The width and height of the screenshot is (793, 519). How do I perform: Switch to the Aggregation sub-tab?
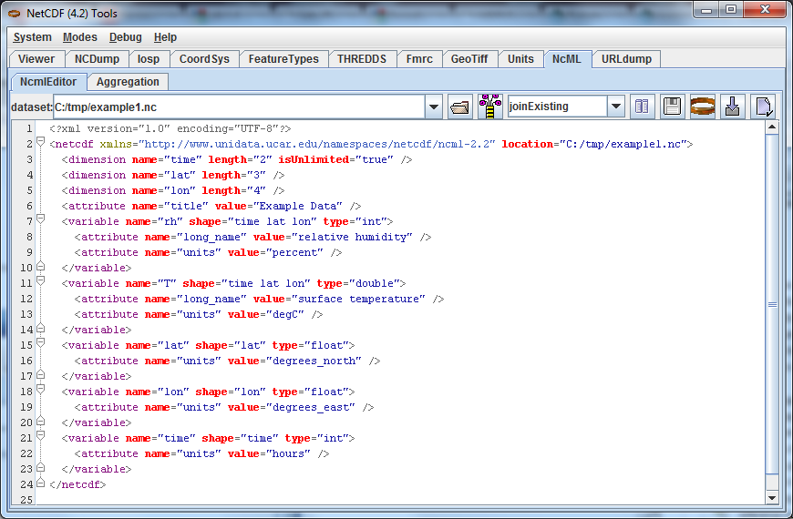pyautogui.click(x=128, y=82)
